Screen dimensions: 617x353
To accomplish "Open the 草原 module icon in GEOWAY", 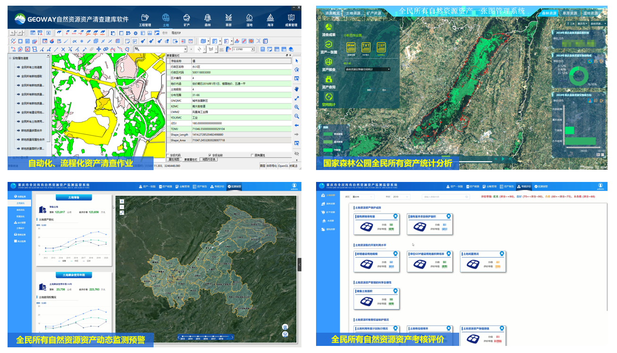I will [228, 19].
